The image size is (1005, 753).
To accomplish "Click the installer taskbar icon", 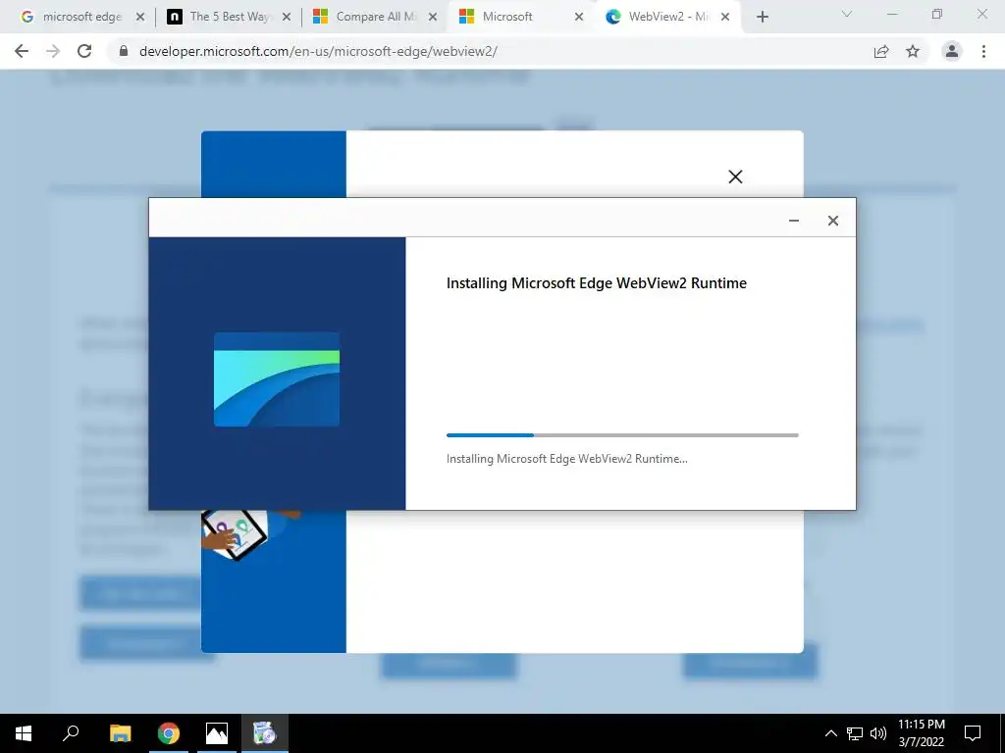I will pyautogui.click(x=264, y=733).
